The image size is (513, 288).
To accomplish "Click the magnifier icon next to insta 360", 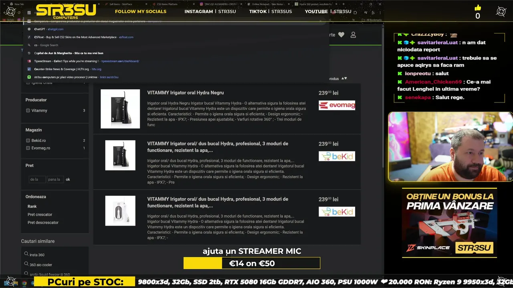I will (26, 254).
